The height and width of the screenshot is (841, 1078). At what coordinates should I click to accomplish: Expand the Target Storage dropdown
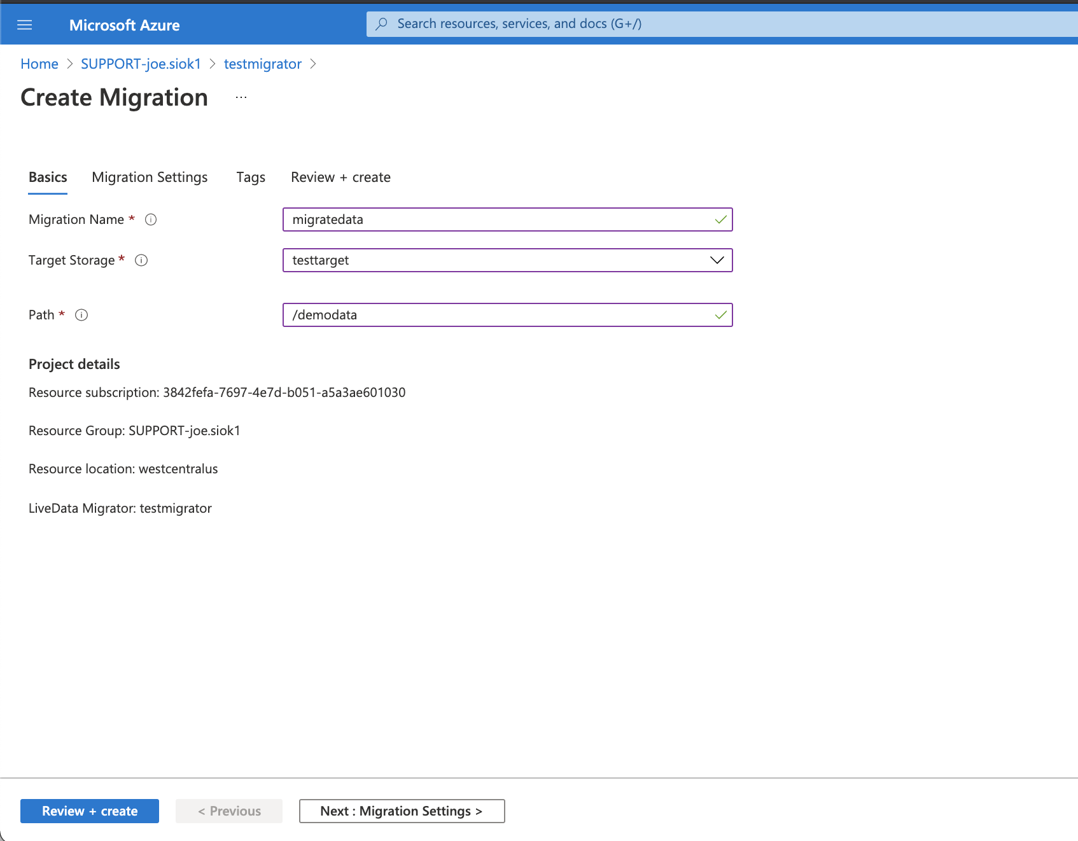pos(716,260)
